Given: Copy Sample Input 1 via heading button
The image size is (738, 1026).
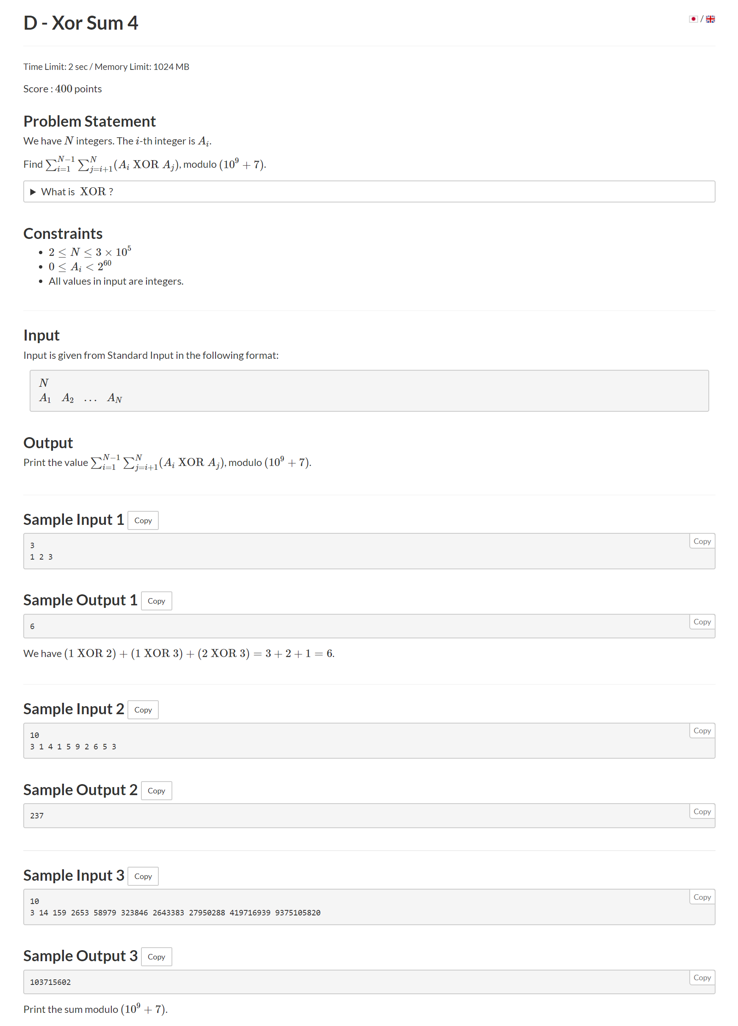Looking at the screenshot, I should pos(143,520).
